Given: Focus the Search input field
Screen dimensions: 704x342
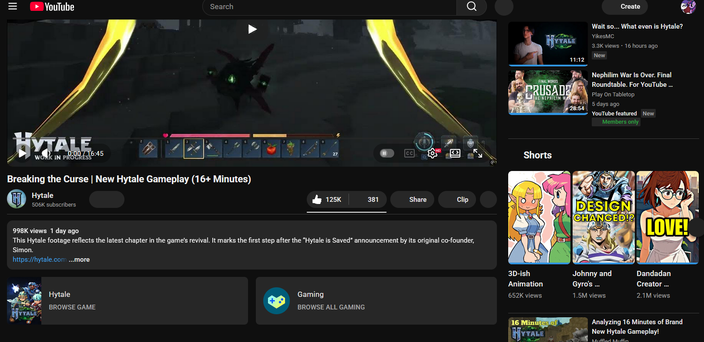Looking at the screenshot, I should pos(329,7).
